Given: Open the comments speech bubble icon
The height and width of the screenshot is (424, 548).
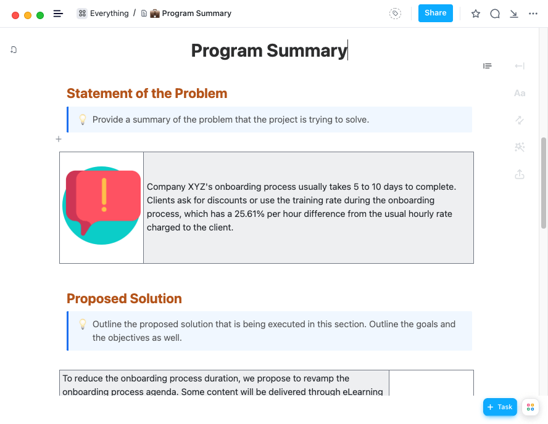Looking at the screenshot, I should click(x=495, y=14).
